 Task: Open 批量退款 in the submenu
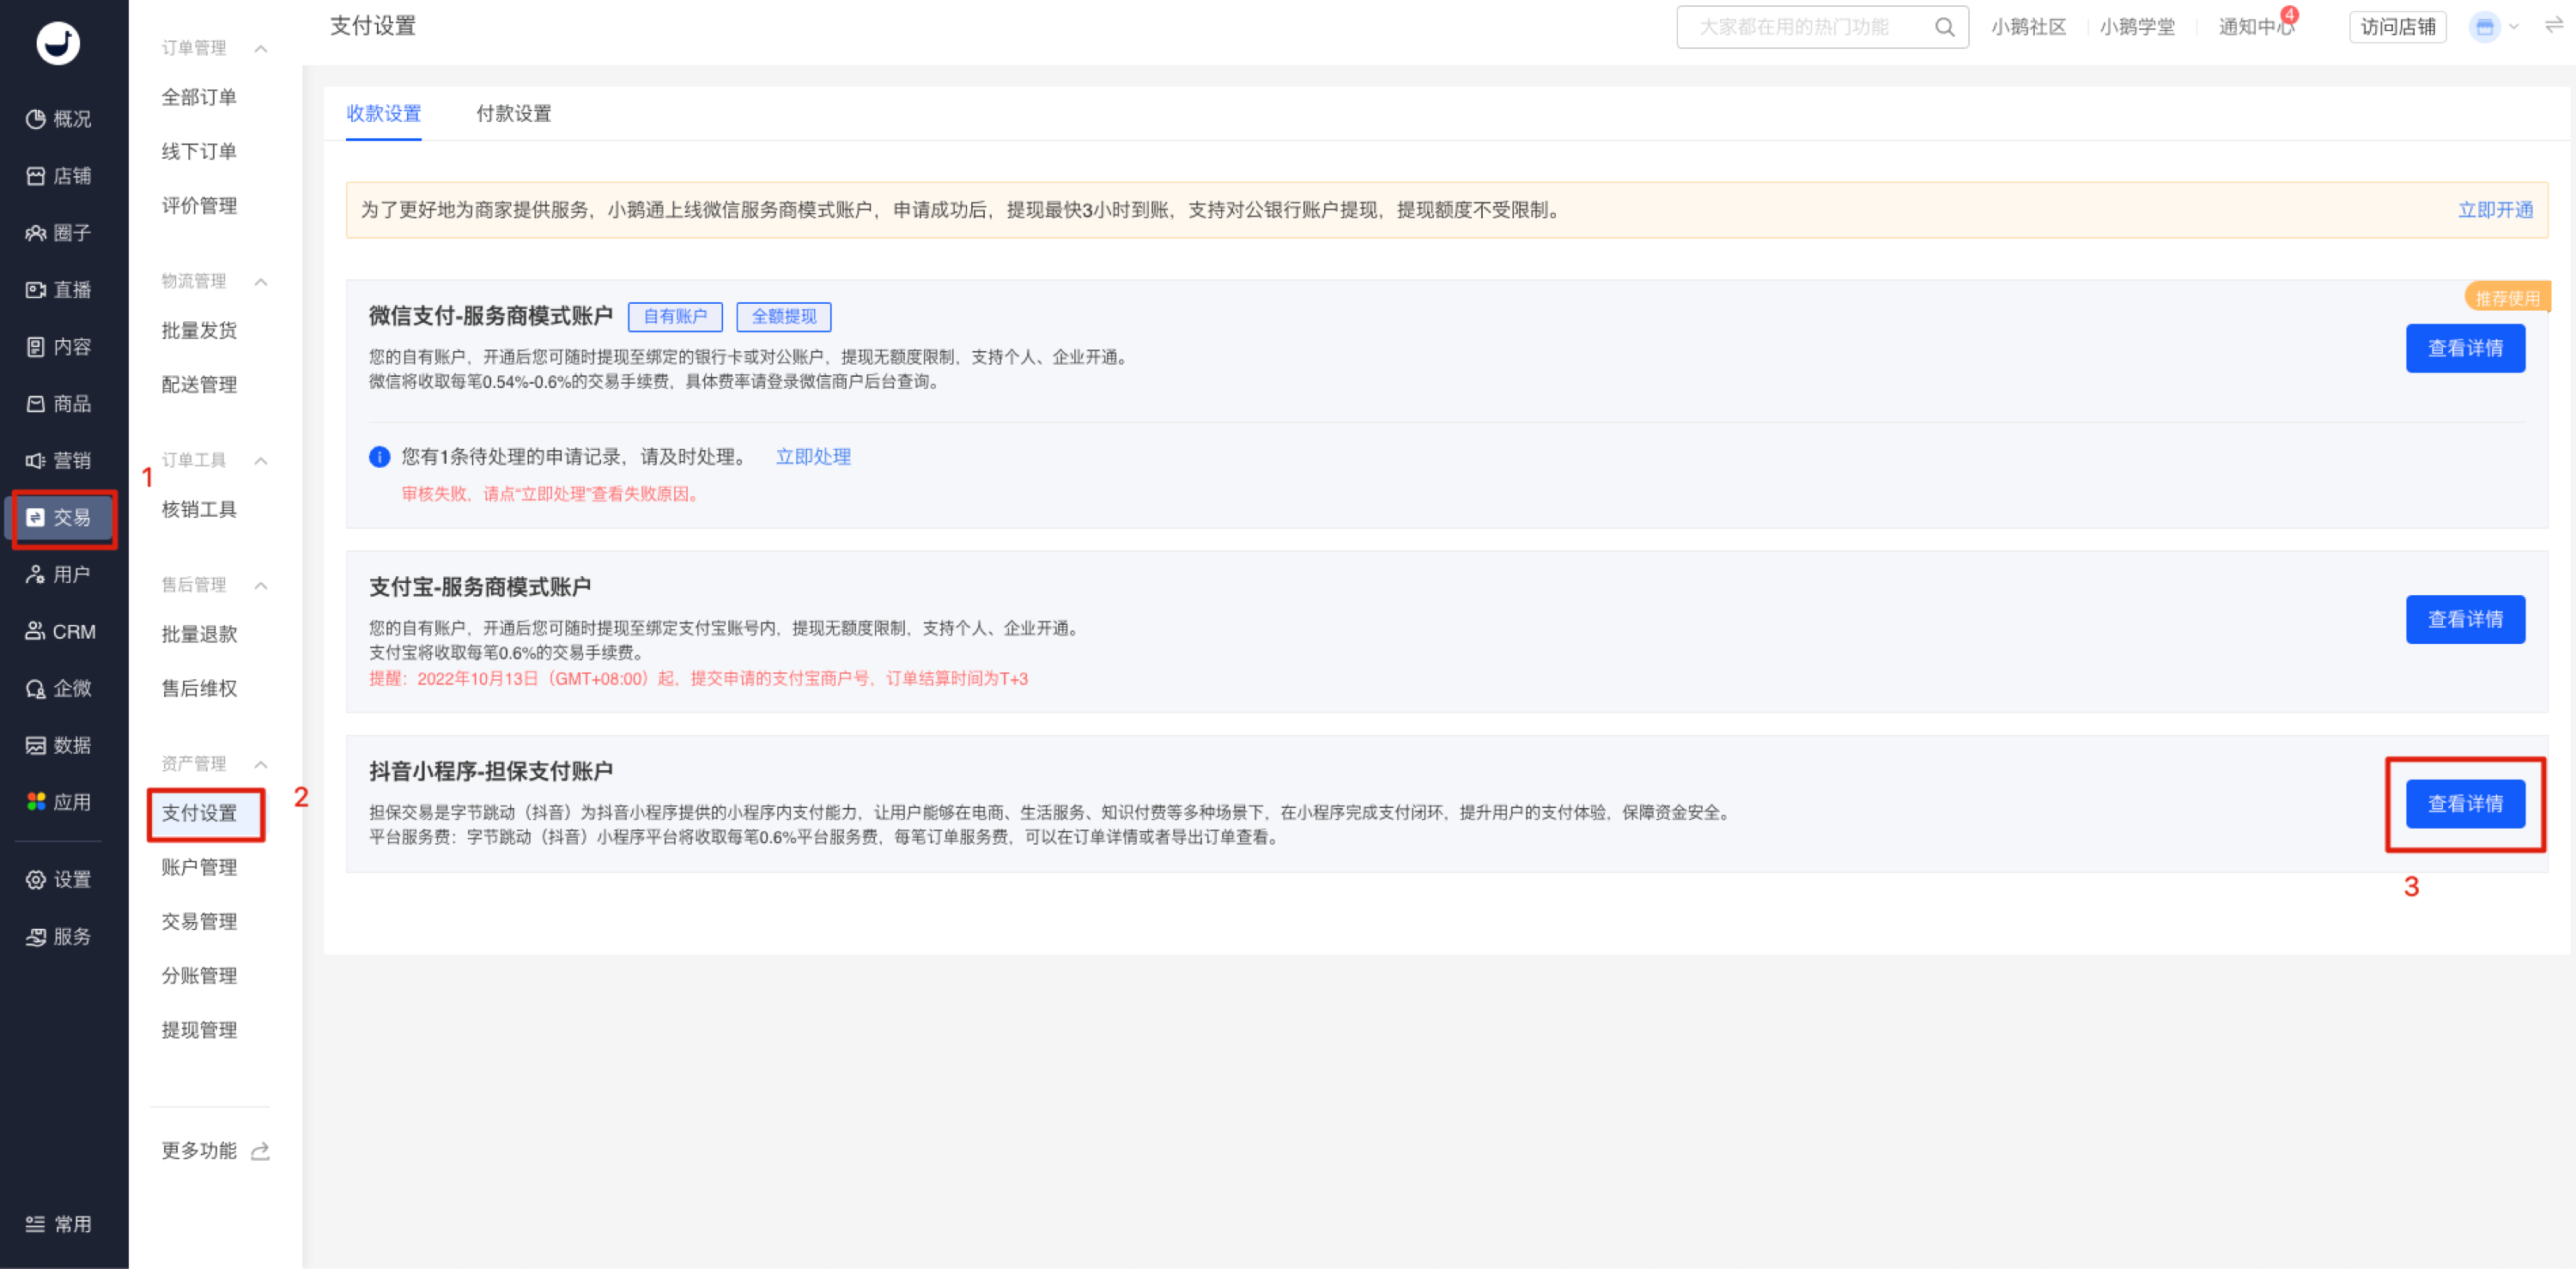pos(199,635)
